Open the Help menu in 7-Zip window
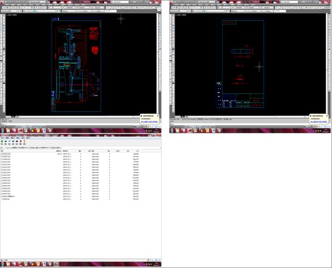Viewport: 332px width, 268px height. (28, 138)
